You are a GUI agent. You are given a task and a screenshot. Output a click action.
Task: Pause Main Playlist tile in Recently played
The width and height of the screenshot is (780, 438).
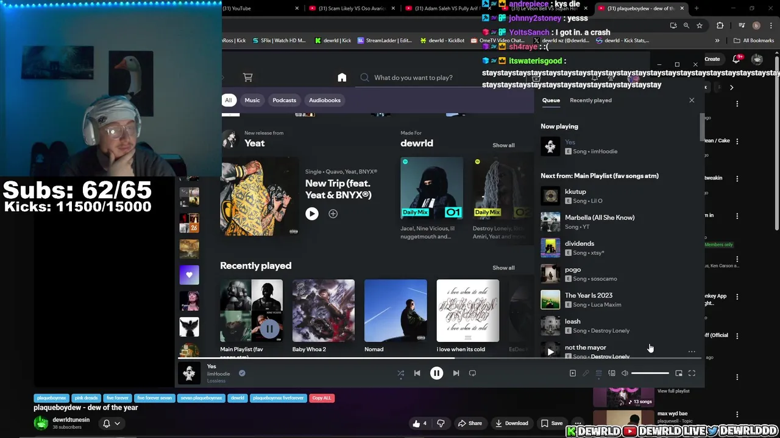pyautogui.click(x=269, y=329)
